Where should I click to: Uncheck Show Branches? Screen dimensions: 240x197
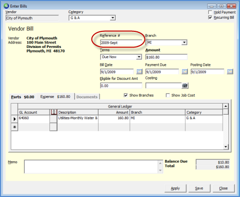(126, 95)
